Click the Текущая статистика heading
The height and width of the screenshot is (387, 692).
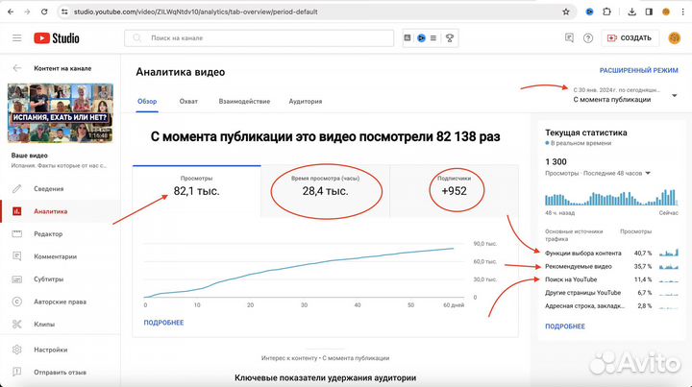(585, 133)
